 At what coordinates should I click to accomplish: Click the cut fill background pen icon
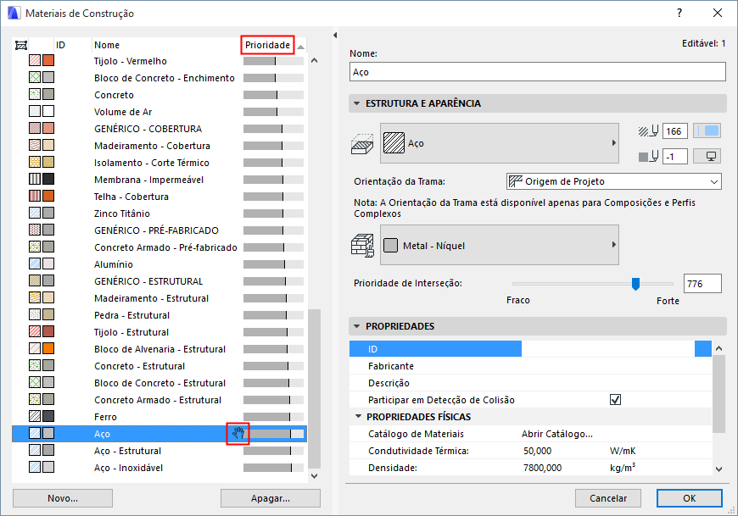649,157
